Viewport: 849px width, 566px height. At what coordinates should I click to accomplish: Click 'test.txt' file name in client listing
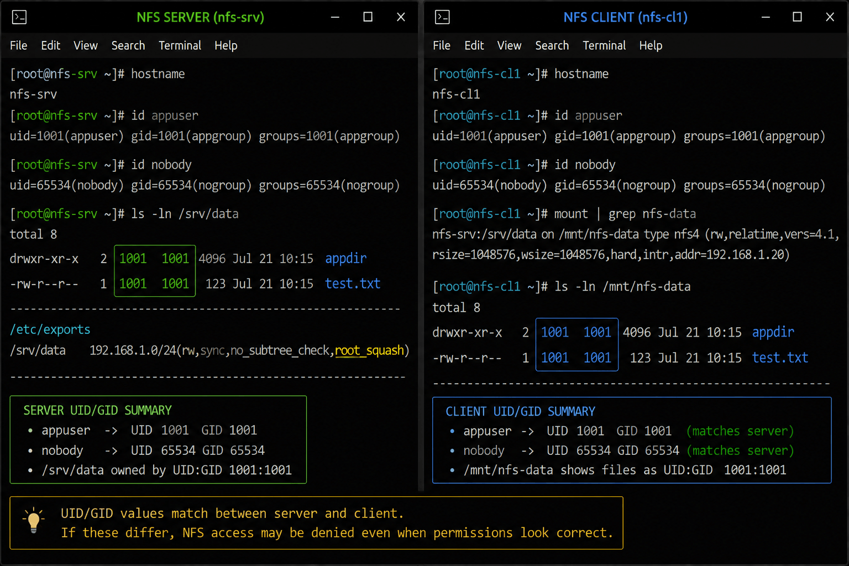click(x=780, y=358)
